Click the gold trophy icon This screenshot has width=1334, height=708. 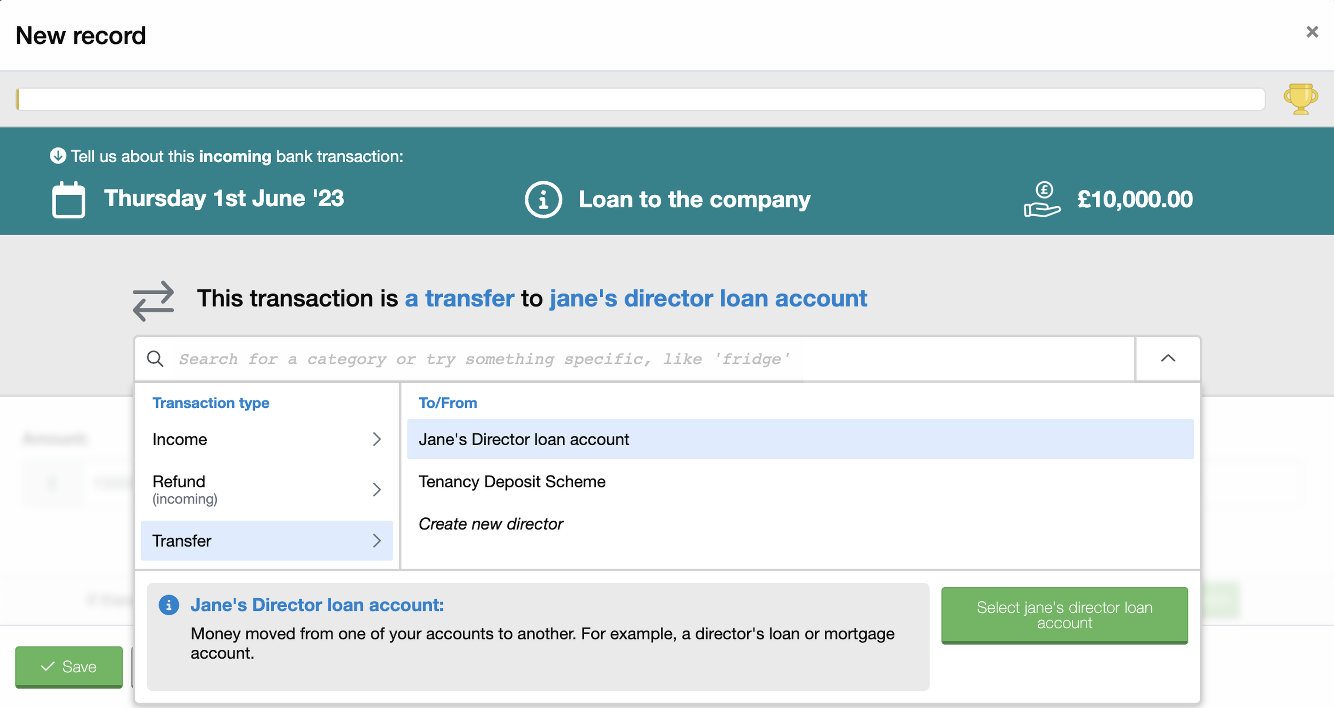(x=1300, y=98)
